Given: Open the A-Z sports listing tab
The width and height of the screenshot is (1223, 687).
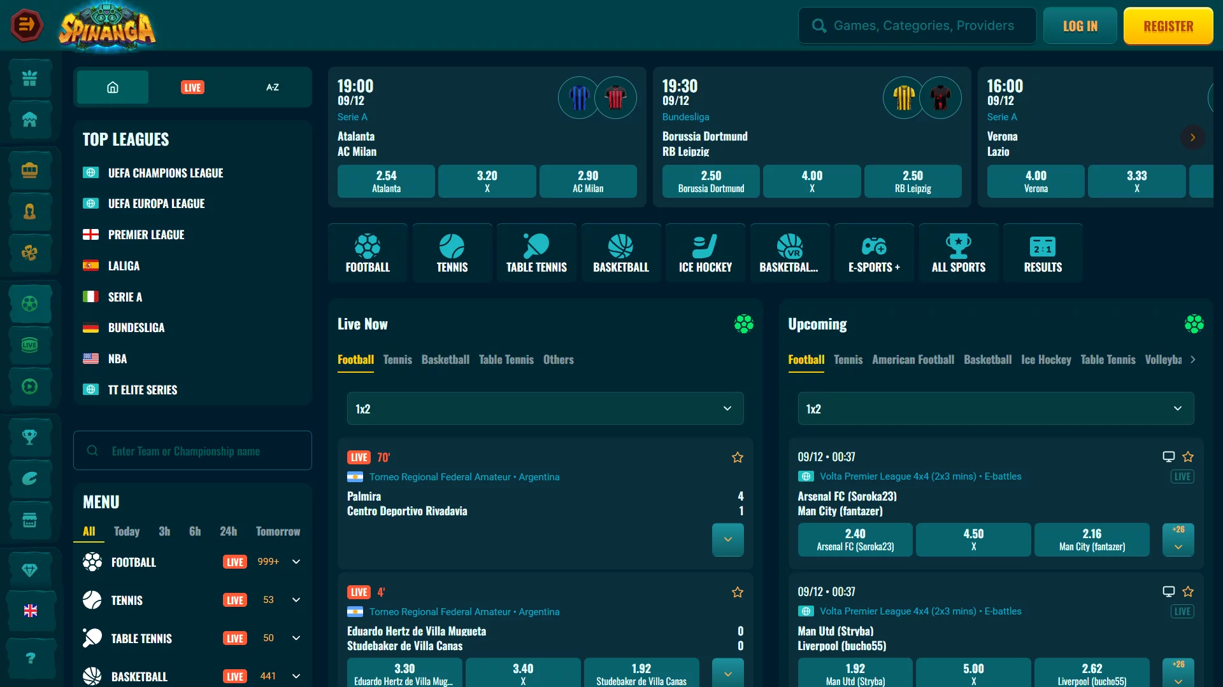Looking at the screenshot, I should pyautogui.click(x=273, y=87).
